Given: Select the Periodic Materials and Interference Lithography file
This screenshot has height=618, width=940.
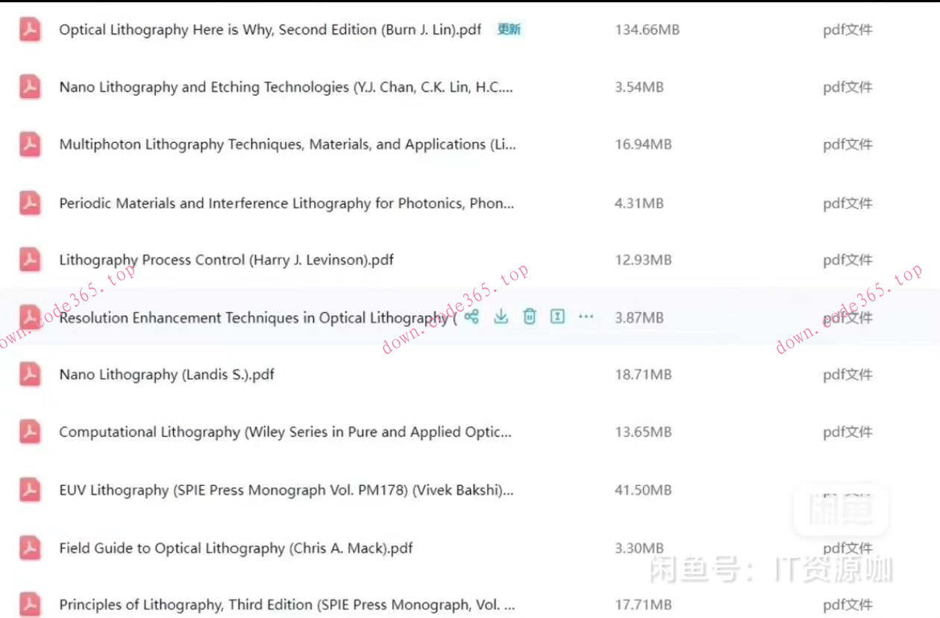Looking at the screenshot, I should pyautogui.click(x=286, y=203).
